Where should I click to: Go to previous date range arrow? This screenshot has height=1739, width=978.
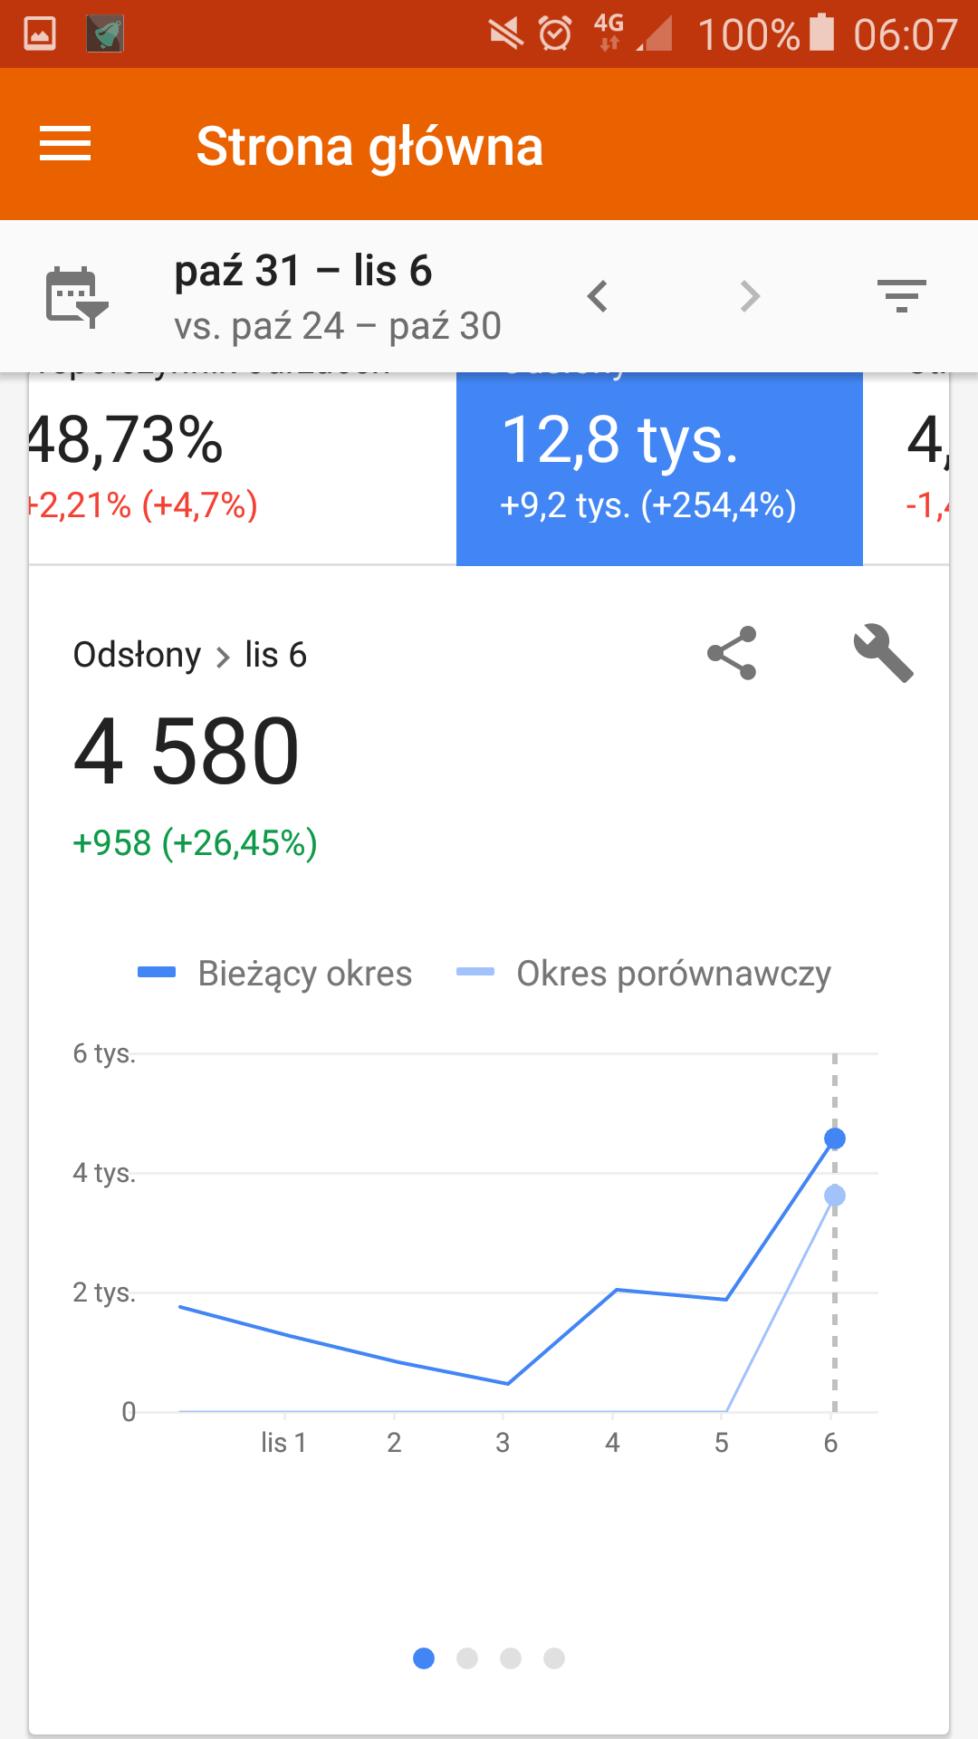[597, 296]
